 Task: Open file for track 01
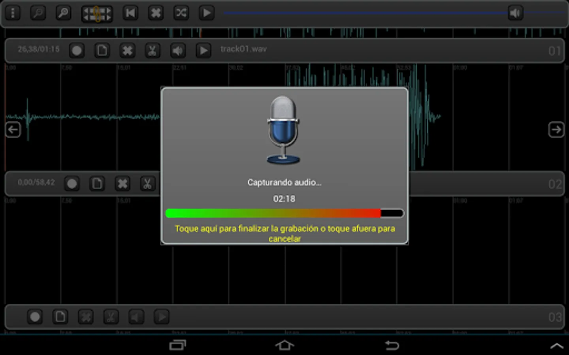[x=102, y=50]
